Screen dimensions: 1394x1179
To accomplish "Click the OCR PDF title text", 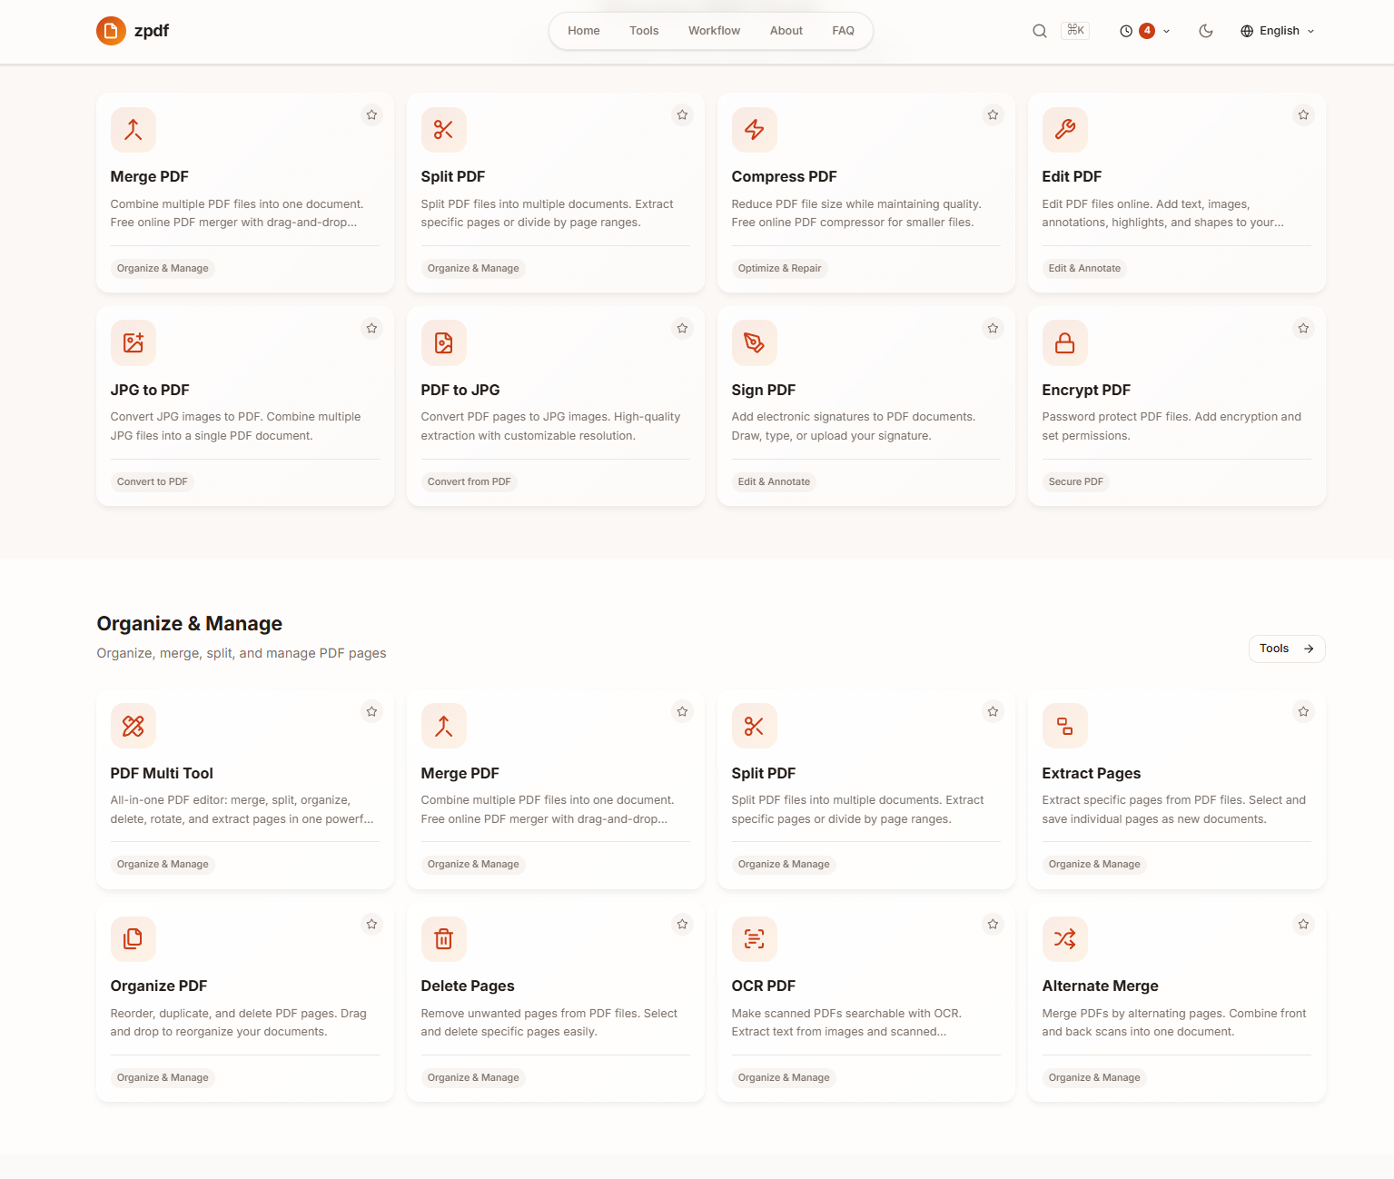I will 764,986.
